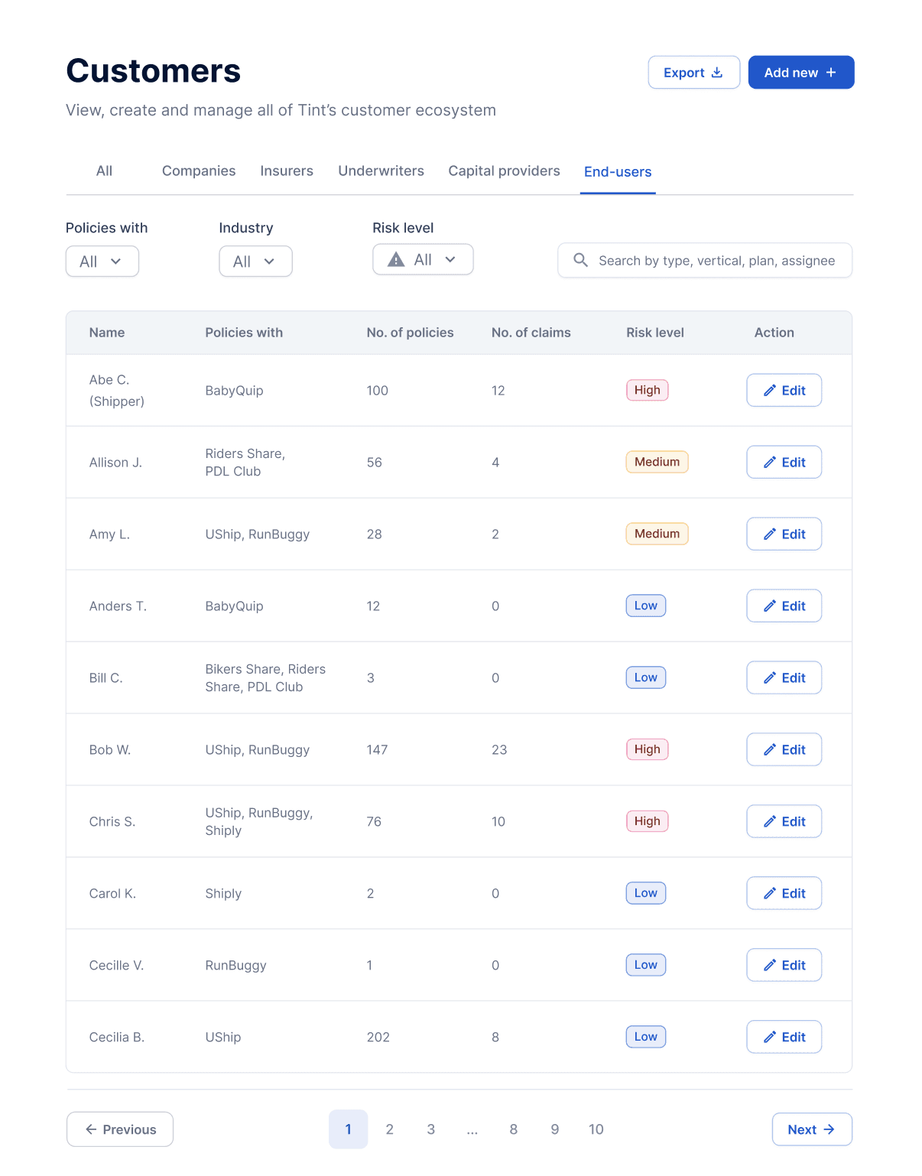Jump to page 3
The image size is (922, 1176).
click(x=431, y=1129)
